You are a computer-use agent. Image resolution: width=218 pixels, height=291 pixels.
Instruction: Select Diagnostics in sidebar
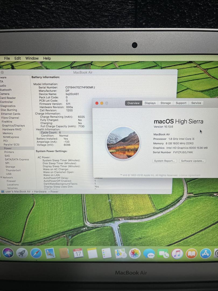(x=8, y=106)
